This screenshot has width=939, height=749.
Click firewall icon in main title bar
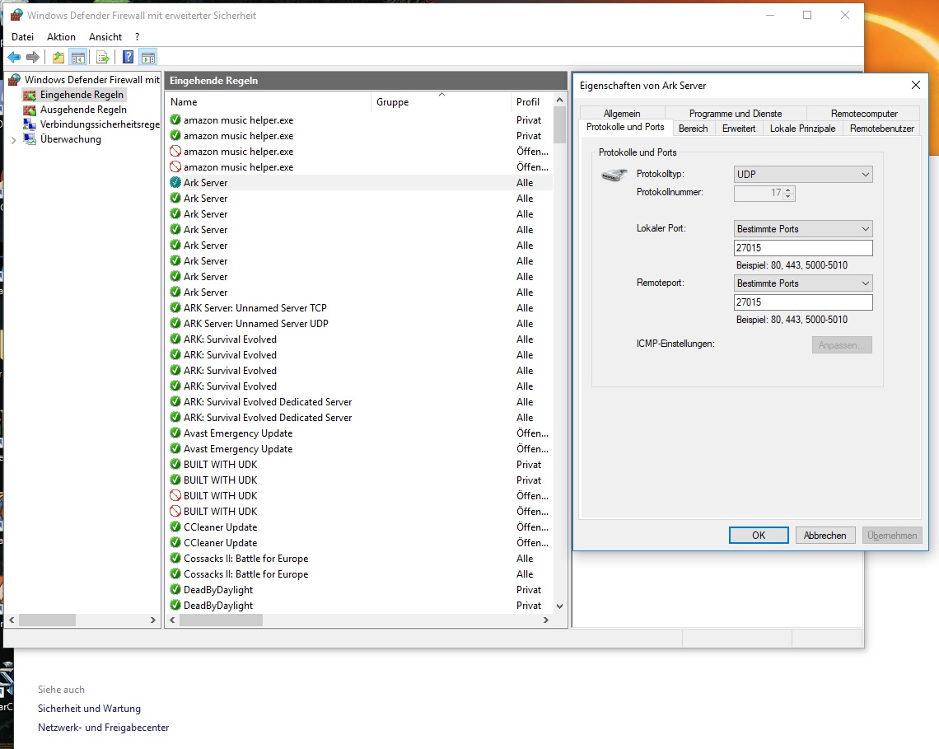click(x=16, y=15)
